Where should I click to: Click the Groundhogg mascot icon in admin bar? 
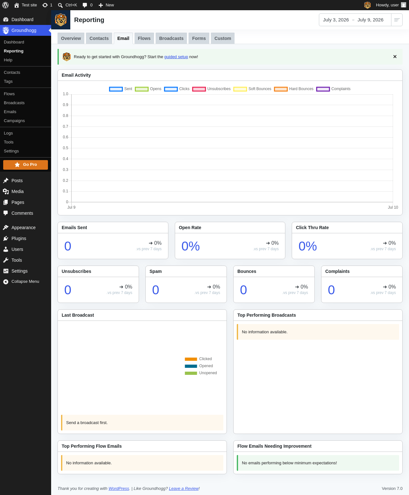point(367,5)
